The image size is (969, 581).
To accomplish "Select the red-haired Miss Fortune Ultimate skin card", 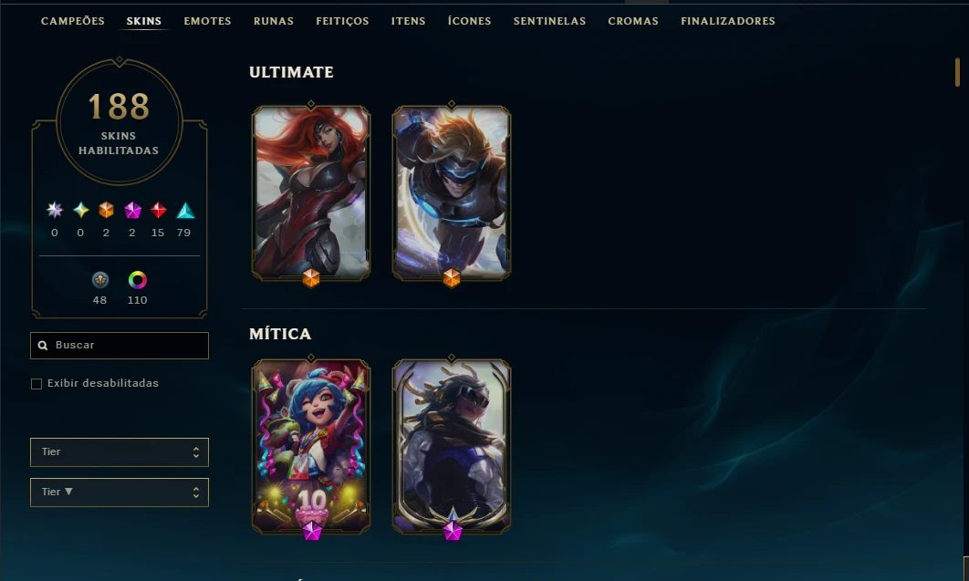I will coord(311,192).
